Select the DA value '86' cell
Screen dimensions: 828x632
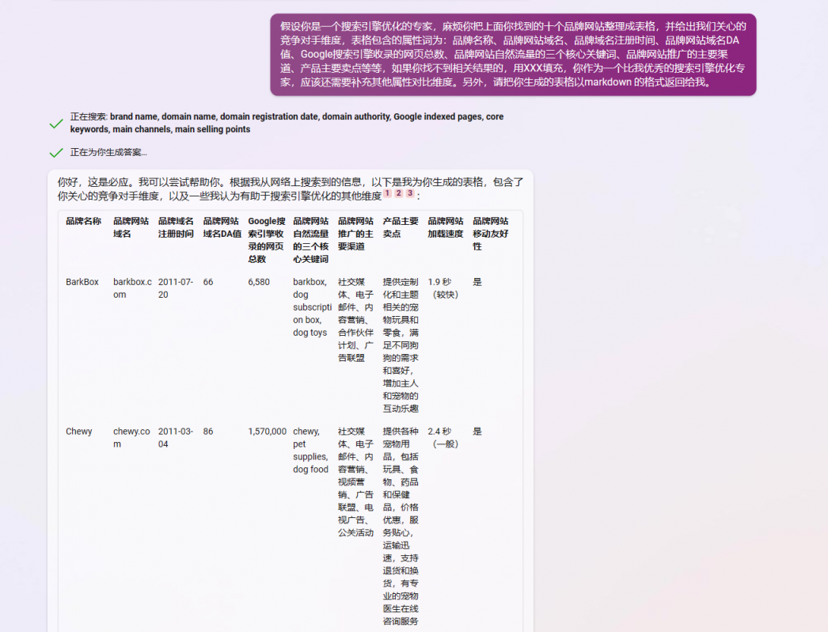point(208,432)
